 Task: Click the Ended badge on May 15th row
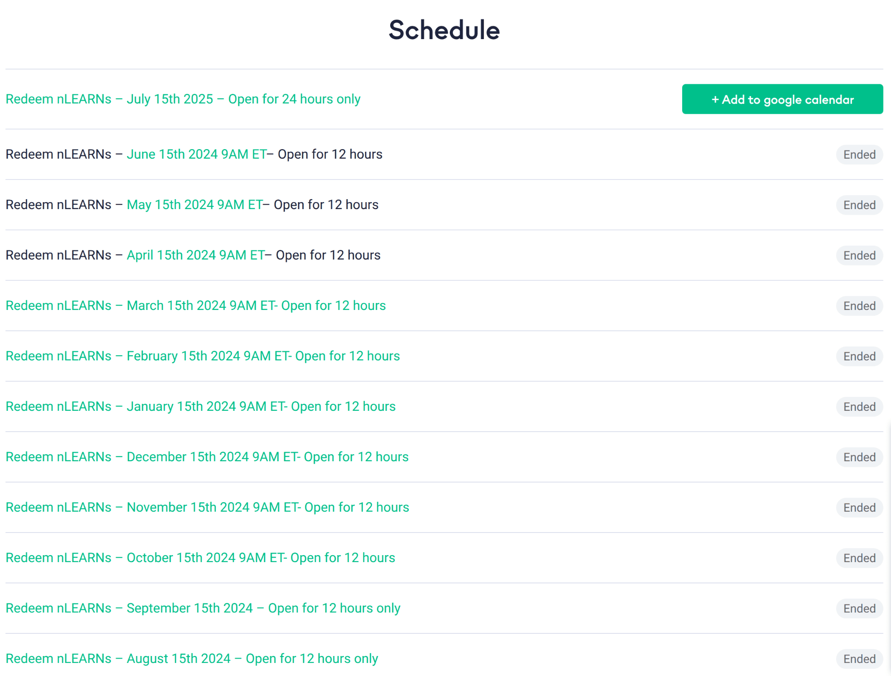point(859,205)
